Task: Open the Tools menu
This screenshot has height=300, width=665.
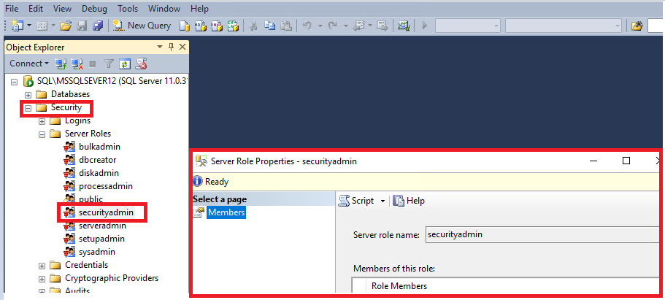Action: click(x=128, y=9)
